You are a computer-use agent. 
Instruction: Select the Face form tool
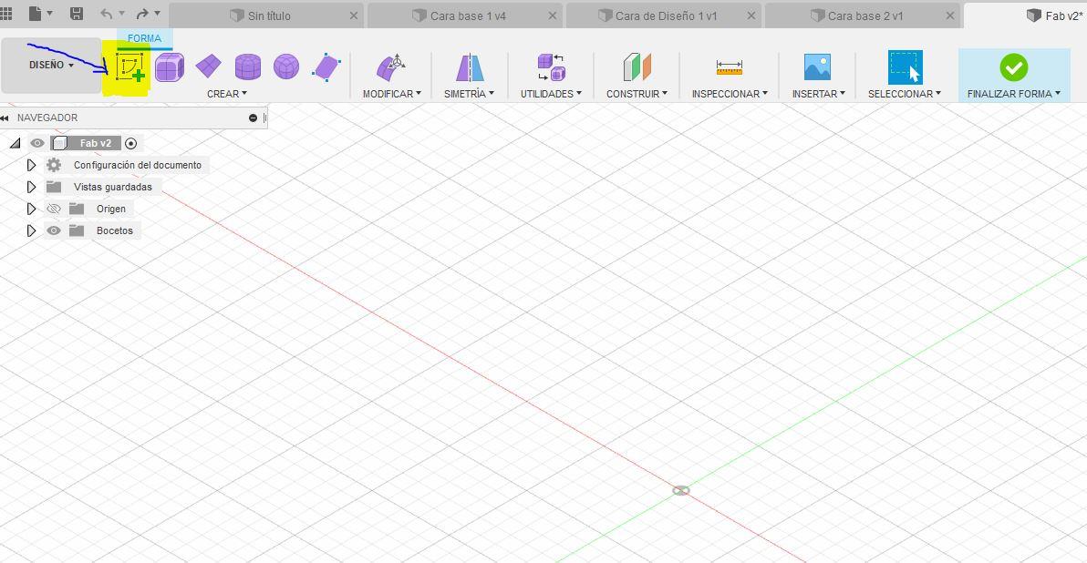[326, 67]
